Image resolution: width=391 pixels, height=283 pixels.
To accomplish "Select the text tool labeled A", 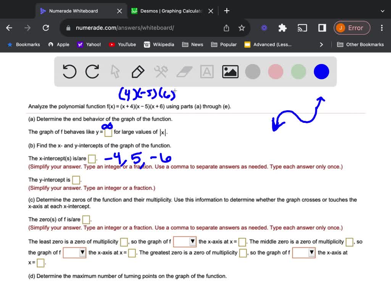I will coord(207,71).
